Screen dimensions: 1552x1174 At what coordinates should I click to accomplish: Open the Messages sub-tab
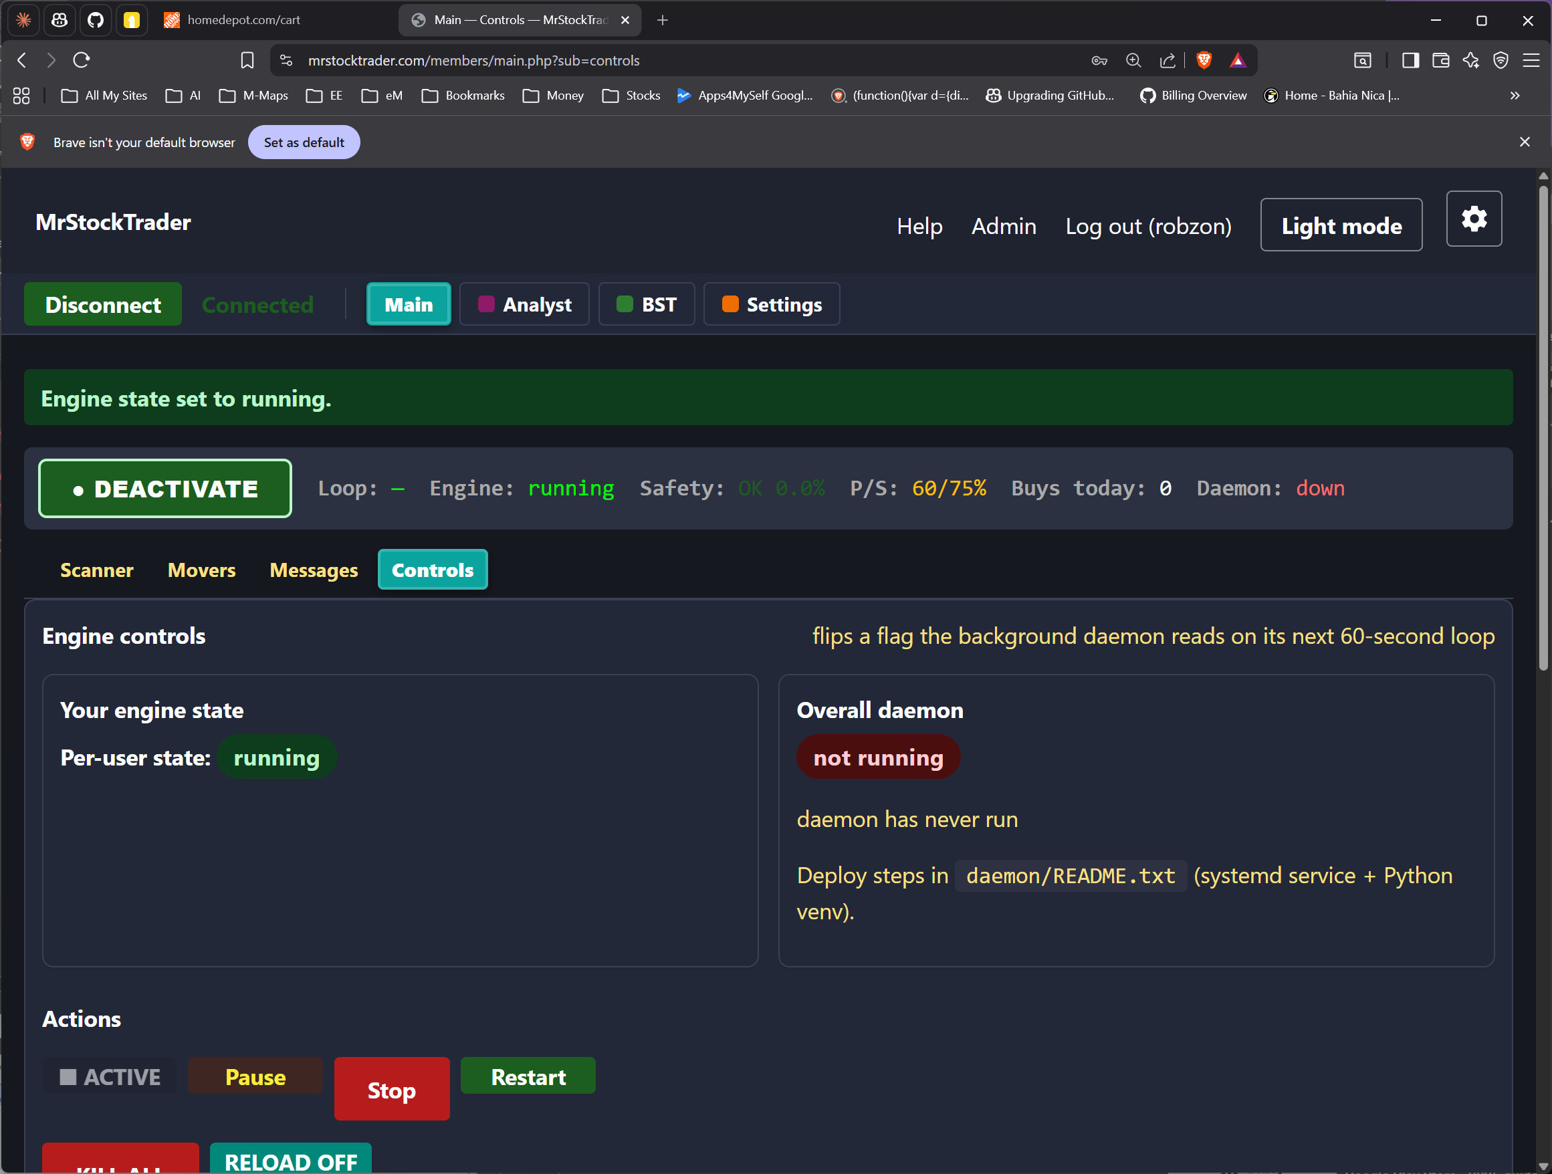[314, 570]
